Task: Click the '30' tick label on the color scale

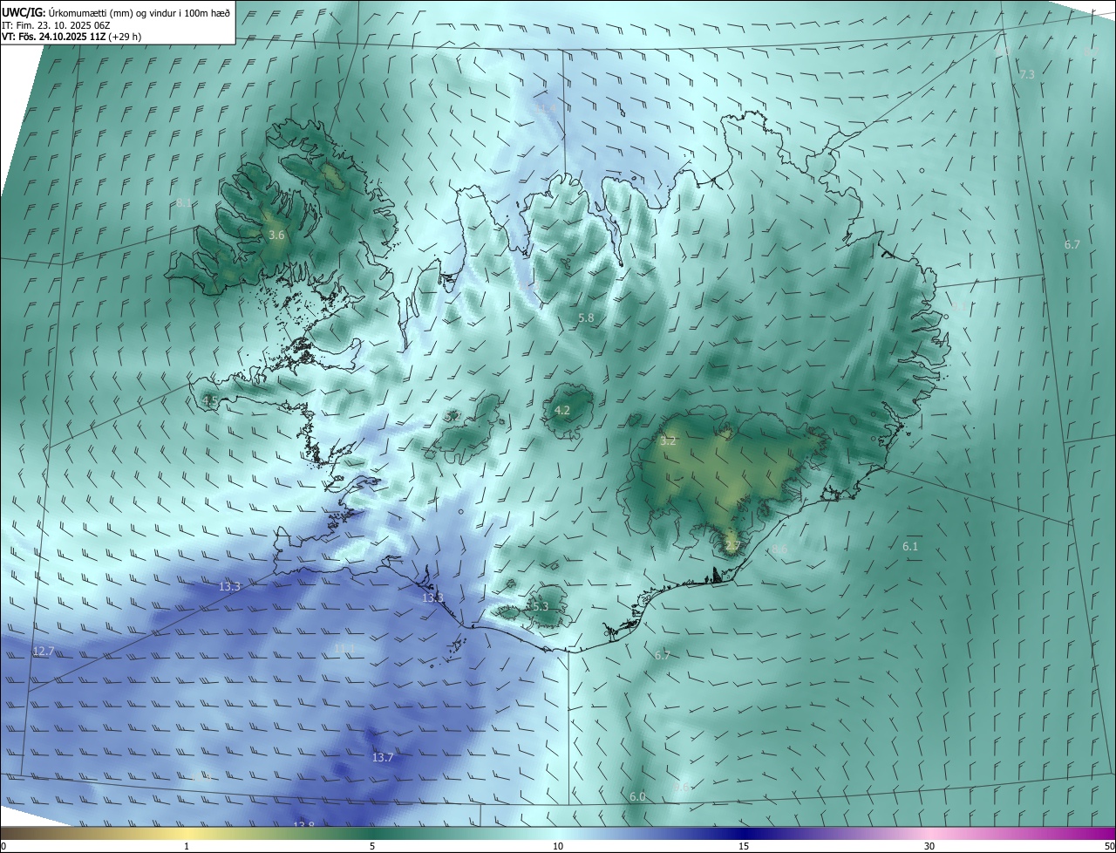Action: coord(929,846)
